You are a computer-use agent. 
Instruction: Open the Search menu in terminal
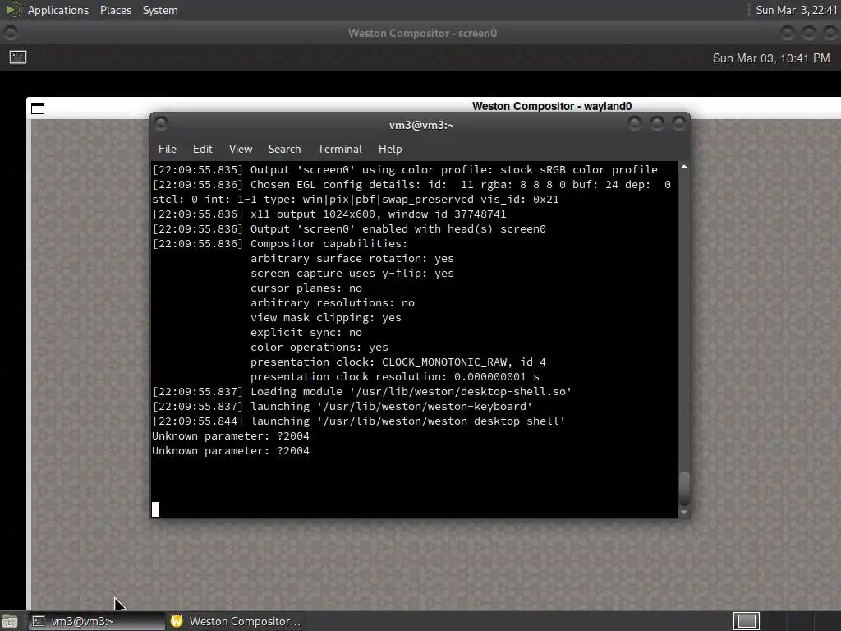tap(284, 150)
